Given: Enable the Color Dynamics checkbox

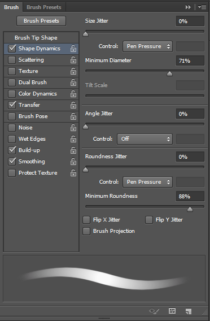Looking at the screenshot, I should 12,94.
